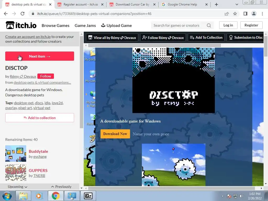The image size is (268, 201).
Task: Open the Buddytale title link
Action: [x=38, y=152]
